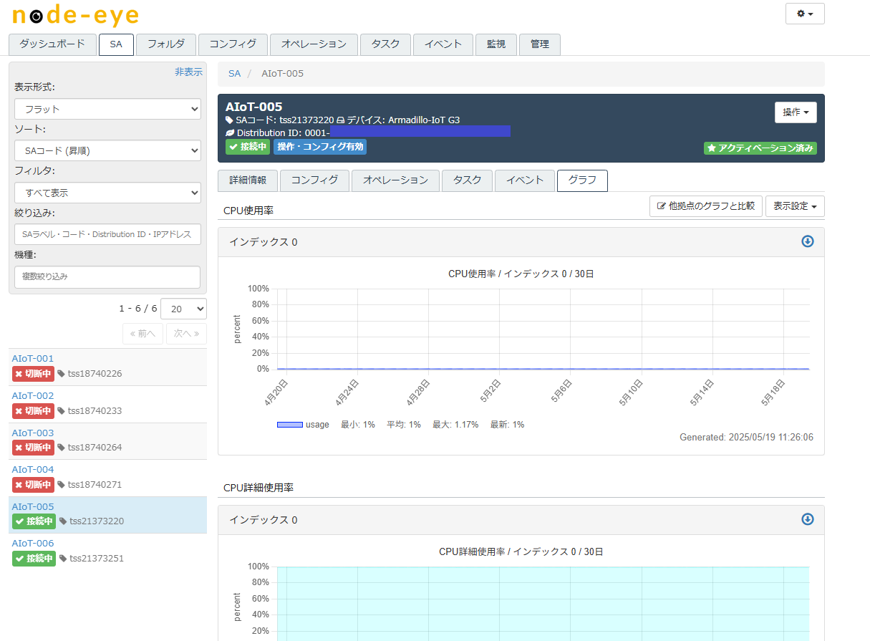Switch to the device イベント sub-tab
The height and width of the screenshot is (641, 870).
(525, 180)
